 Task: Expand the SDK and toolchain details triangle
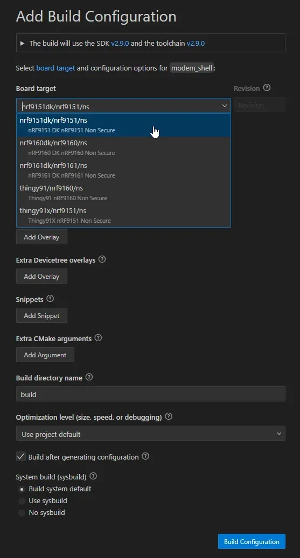pyautogui.click(x=23, y=44)
